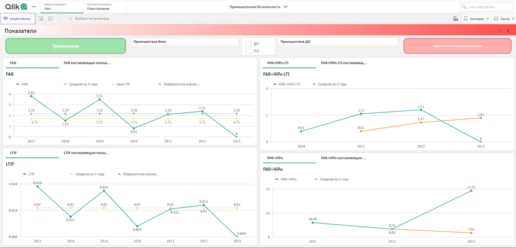Click the Ask Insight Advisor search field

coord(486,7)
